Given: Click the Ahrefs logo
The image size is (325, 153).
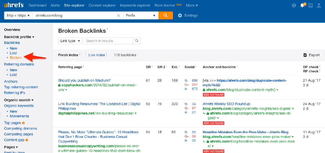Looking at the screenshot, I should [x=14, y=5].
